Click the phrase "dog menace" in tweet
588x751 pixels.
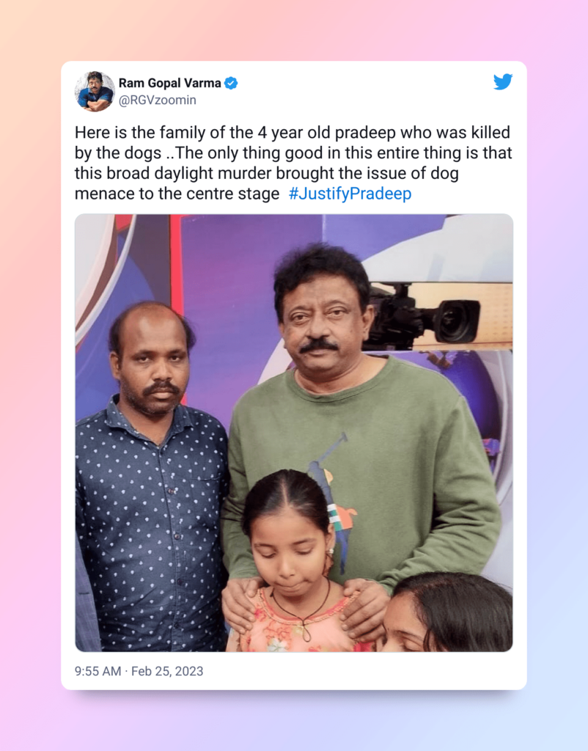coord(267,183)
